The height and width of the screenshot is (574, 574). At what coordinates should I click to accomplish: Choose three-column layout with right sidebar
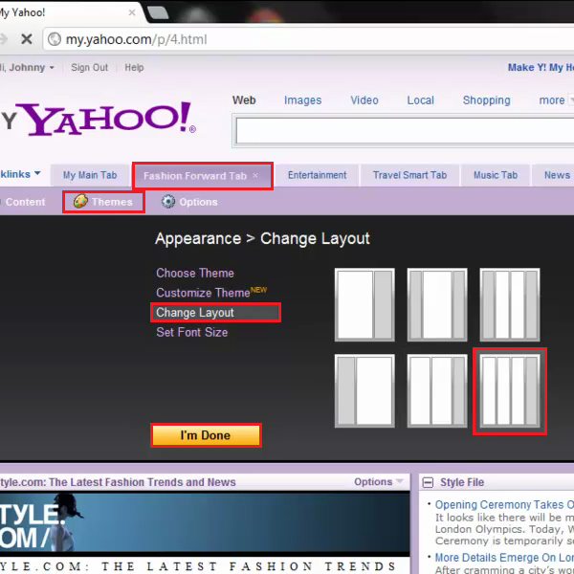[437, 390]
